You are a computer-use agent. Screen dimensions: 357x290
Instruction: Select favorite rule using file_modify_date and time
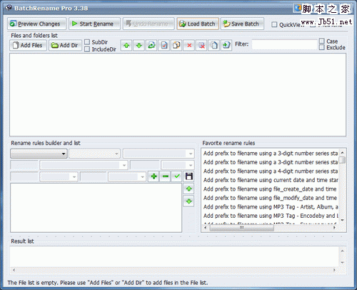[x=271, y=198]
